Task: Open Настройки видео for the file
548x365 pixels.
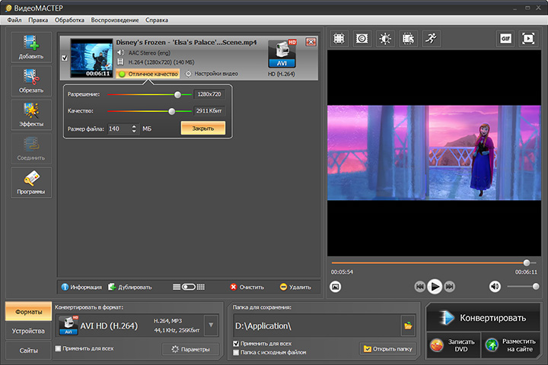Action: point(212,74)
